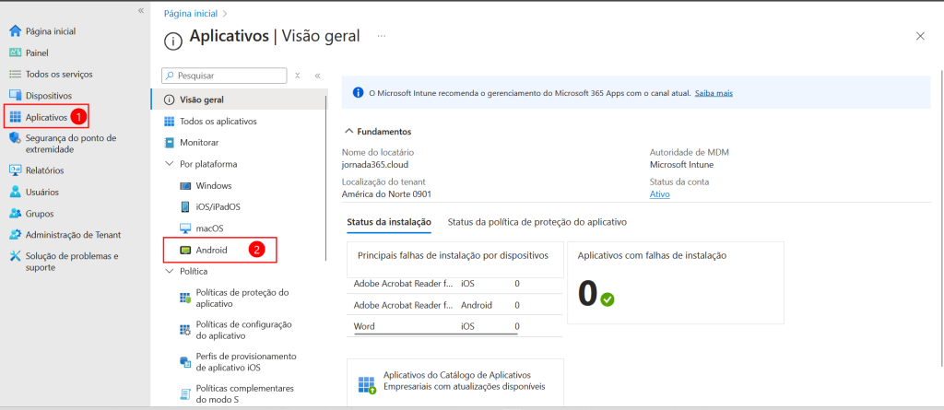The width and height of the screenshot is (944, 410).
Task: Click the resource menu vertical scrollbar
Action: tap(326, 178)
